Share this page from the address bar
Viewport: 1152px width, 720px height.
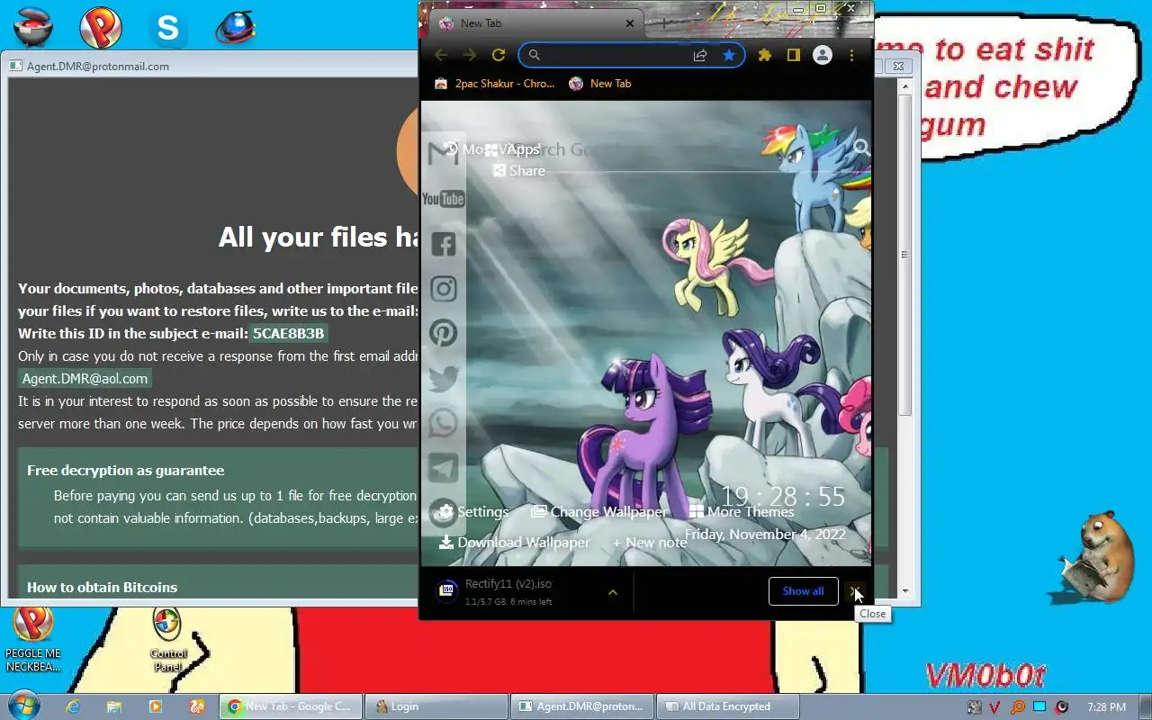click(x=700, y=55)
